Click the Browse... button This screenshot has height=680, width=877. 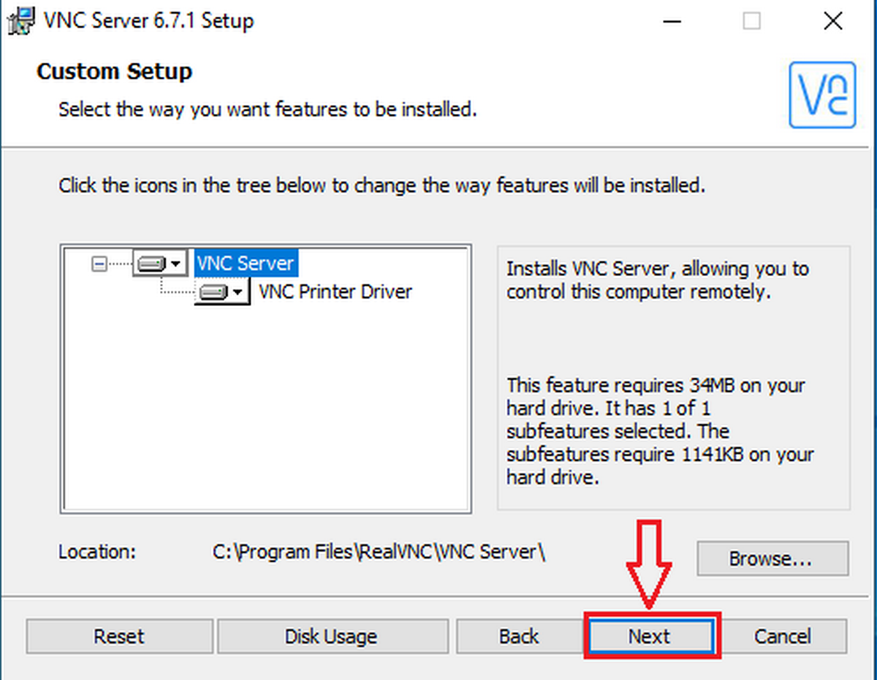tap(772, 559)
